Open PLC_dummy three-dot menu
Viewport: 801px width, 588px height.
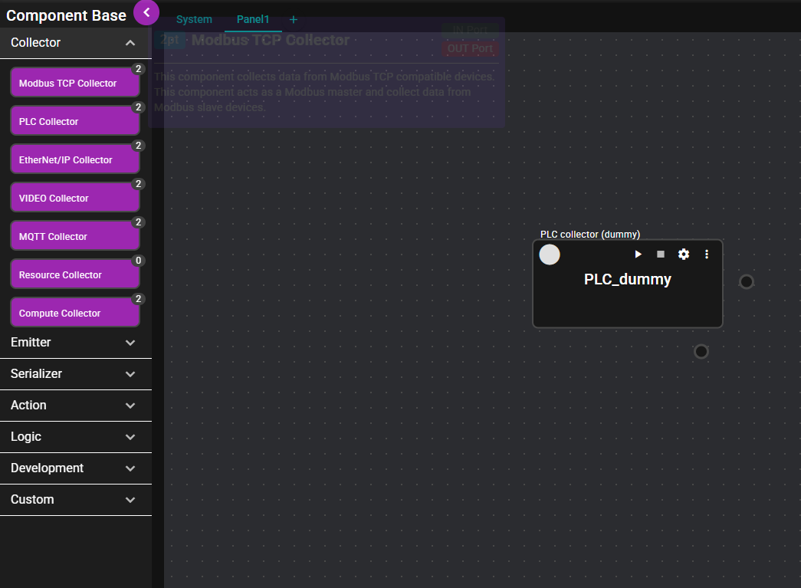(x=707, y=255)
